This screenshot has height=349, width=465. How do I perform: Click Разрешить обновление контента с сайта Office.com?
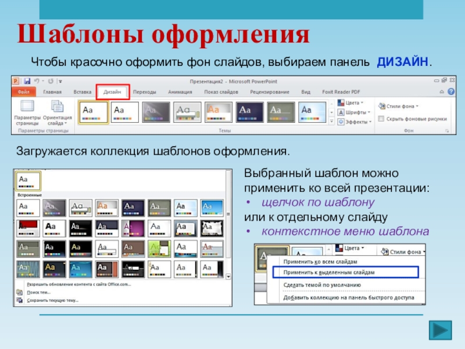click(x=79, y=284)
